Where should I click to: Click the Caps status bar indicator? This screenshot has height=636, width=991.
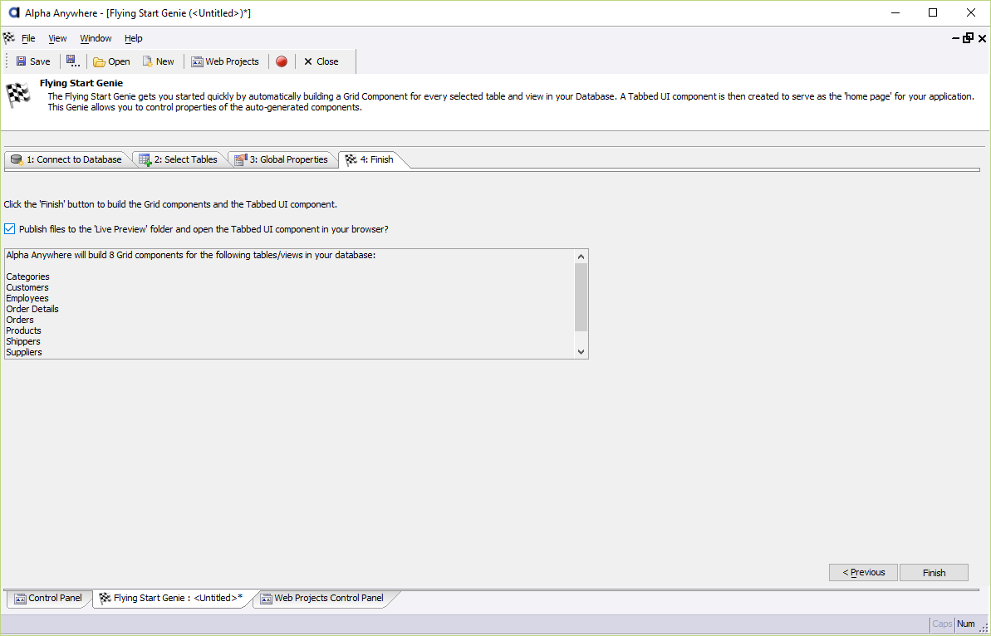(942, 624)
